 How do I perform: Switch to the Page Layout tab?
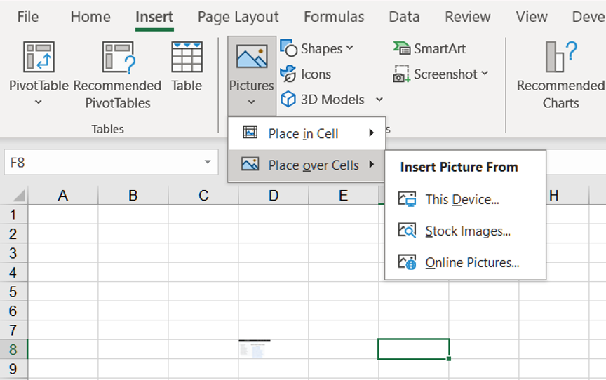pos(238,17)
